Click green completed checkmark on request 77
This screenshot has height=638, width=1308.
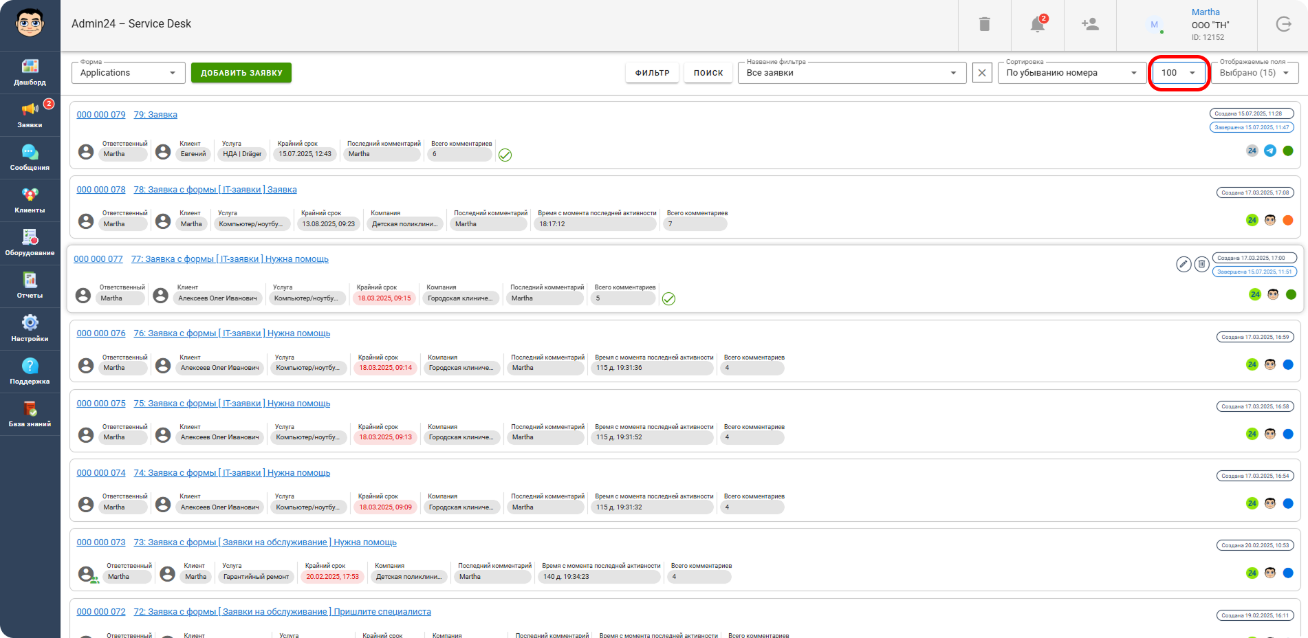[x=668, y=298]
